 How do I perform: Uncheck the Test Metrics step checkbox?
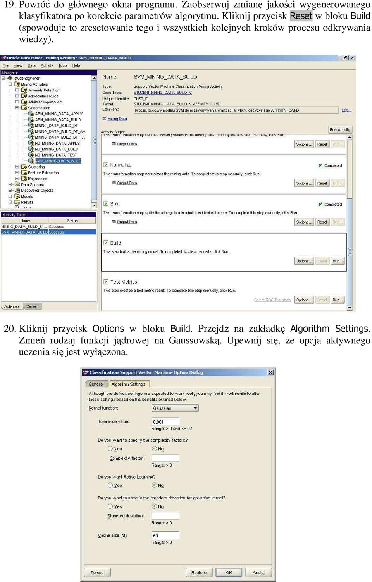point(106,282)
